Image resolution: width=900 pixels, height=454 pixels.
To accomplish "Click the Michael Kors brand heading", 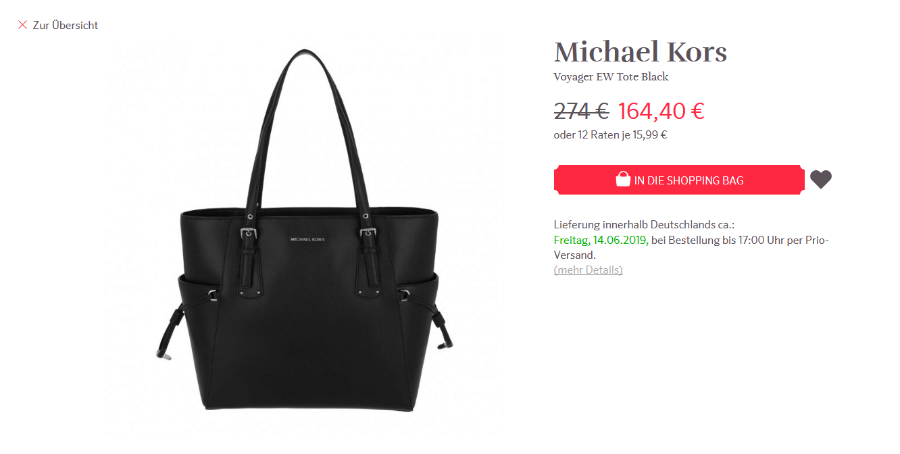I will tap(640, 52).
